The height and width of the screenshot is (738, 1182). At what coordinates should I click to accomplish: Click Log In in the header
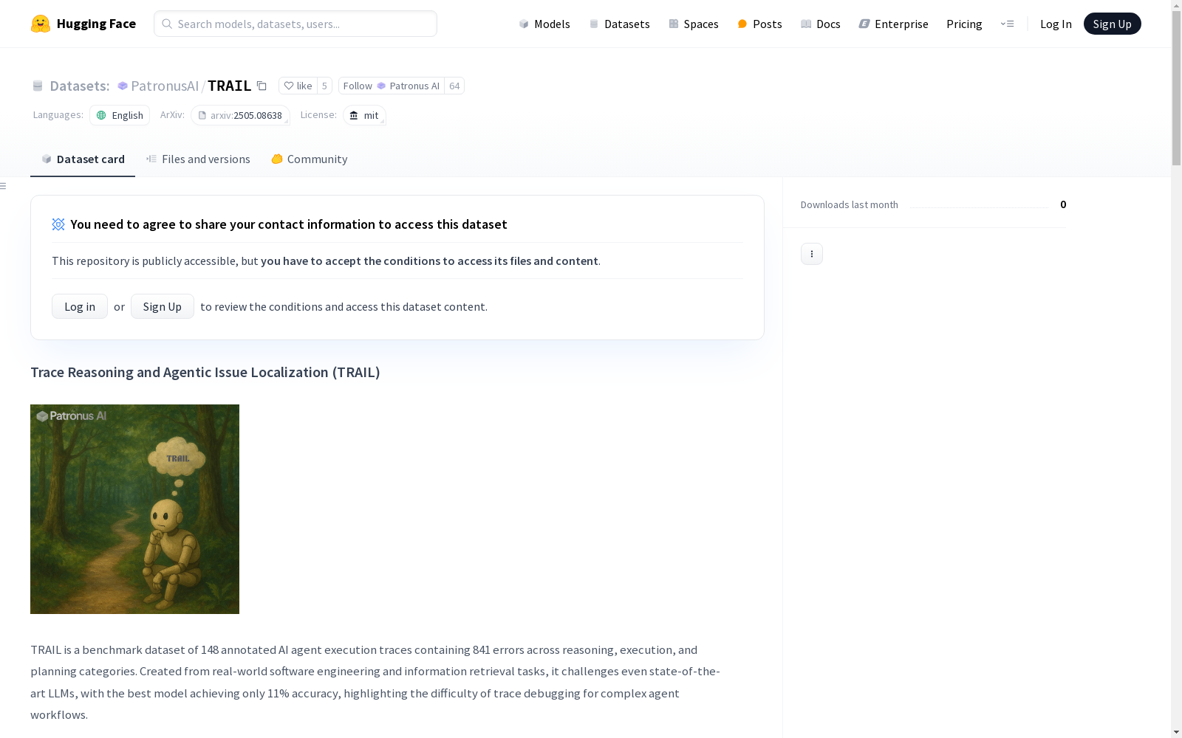1056,24
